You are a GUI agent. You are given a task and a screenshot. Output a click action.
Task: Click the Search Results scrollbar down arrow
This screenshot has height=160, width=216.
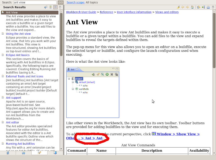click(61, 149)
